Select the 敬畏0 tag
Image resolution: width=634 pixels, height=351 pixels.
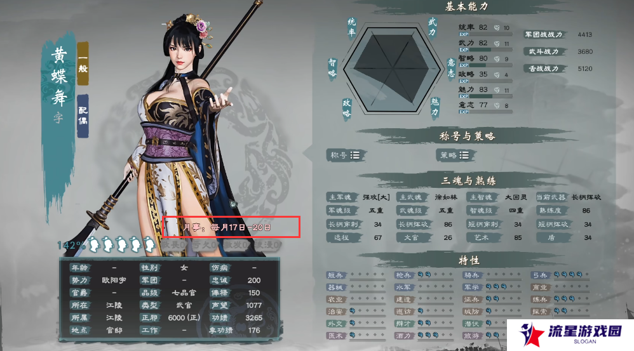(x=175, y=245)
